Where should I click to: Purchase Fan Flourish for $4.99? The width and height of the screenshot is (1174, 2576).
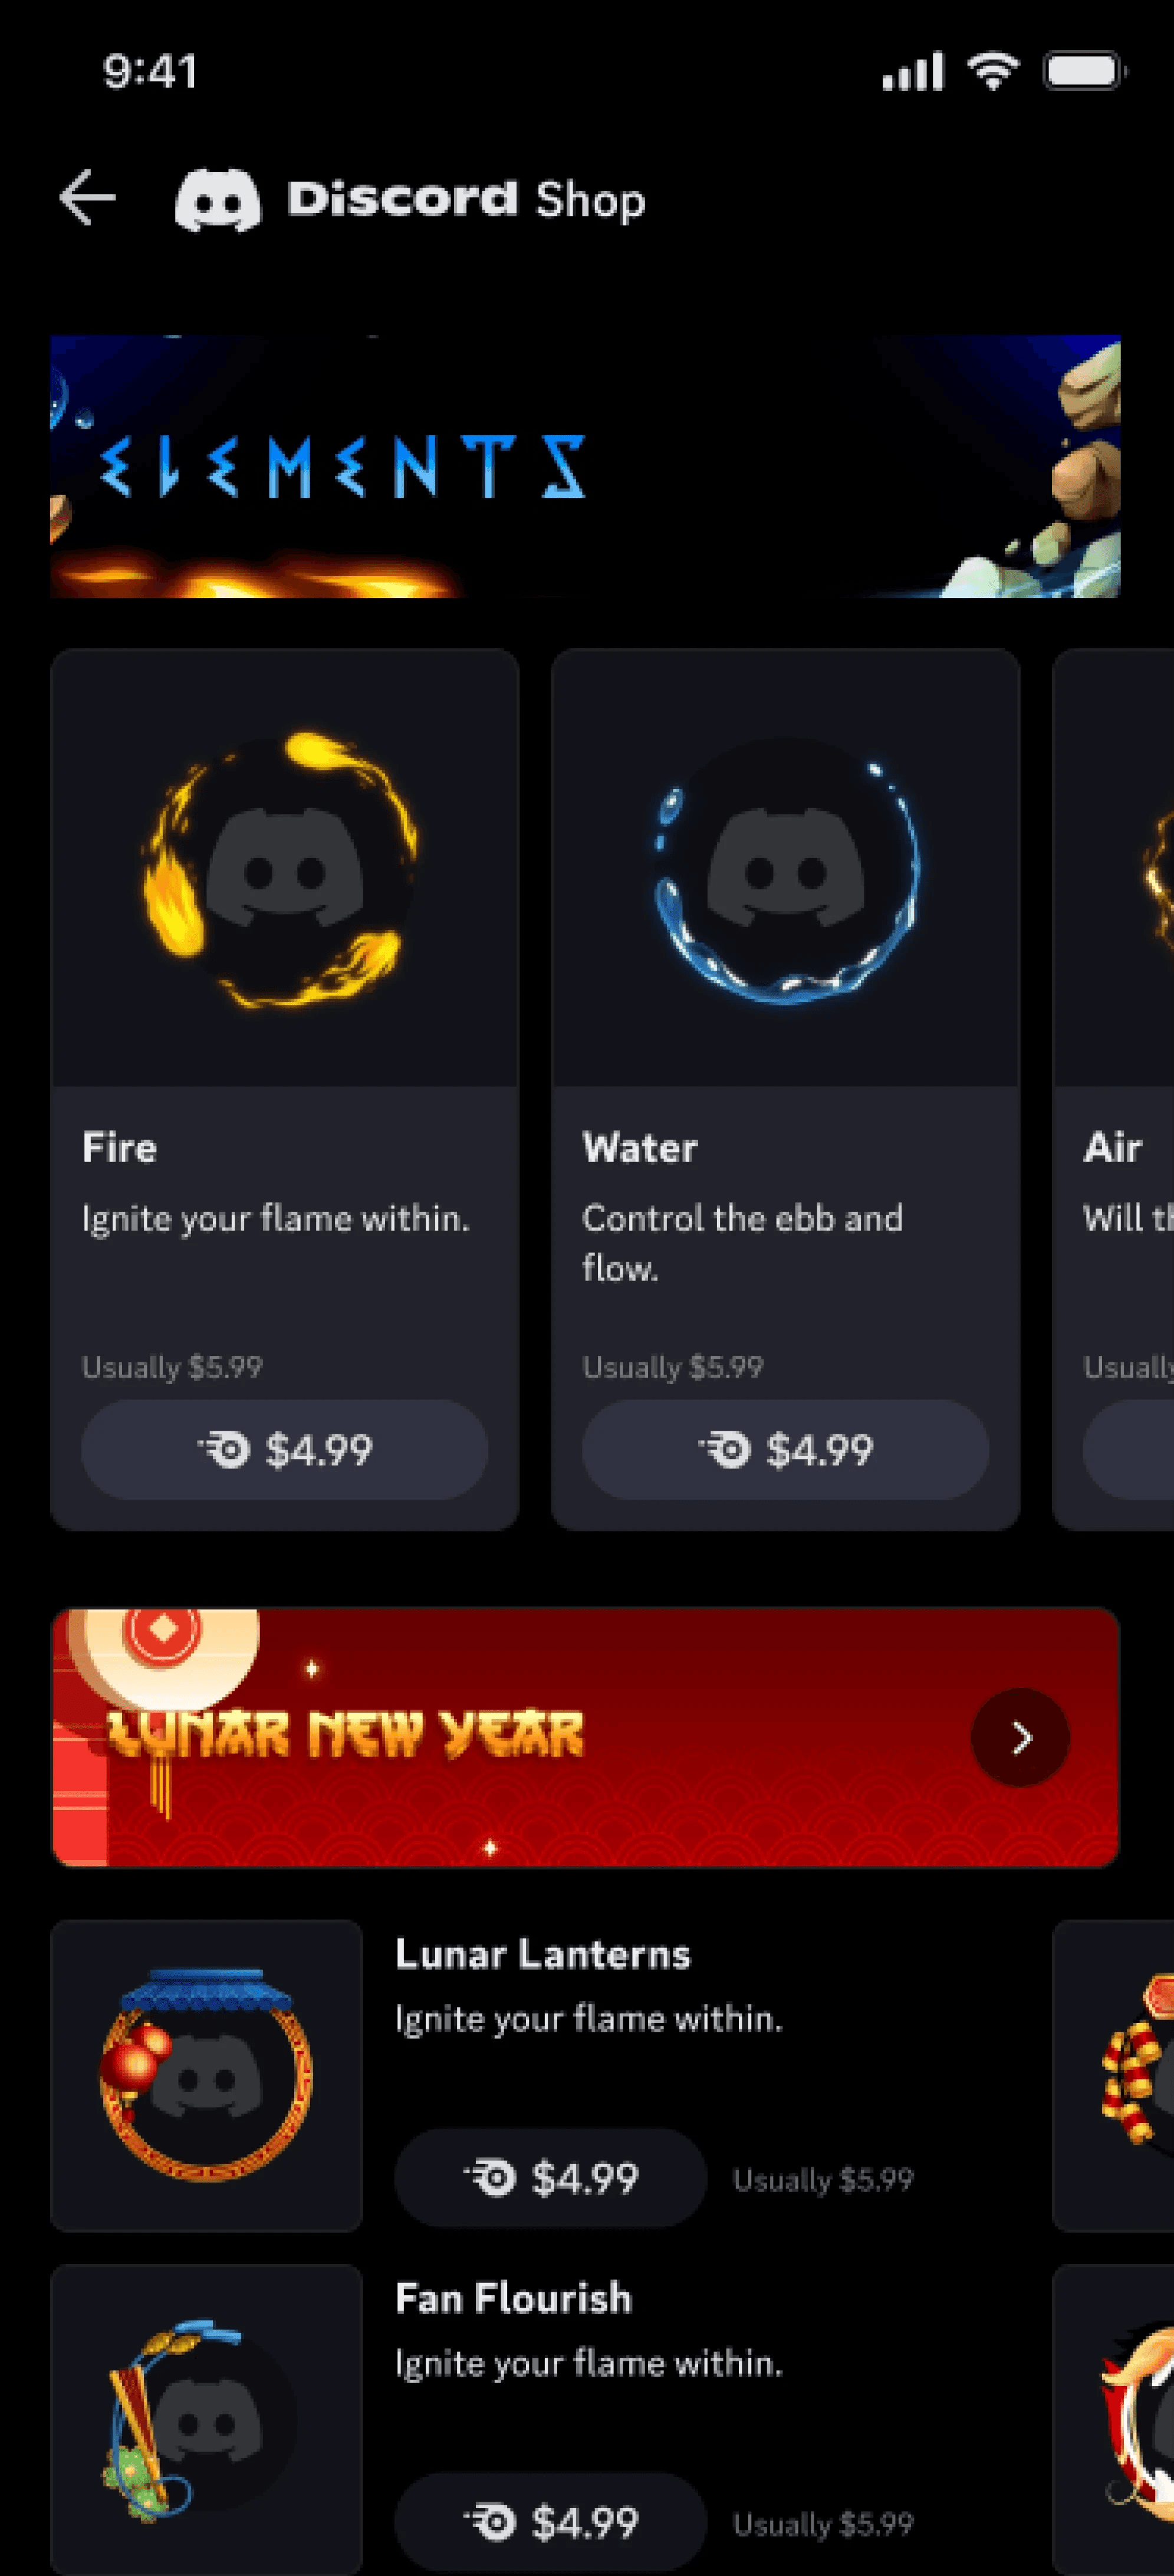click(x=551, y=2522)
